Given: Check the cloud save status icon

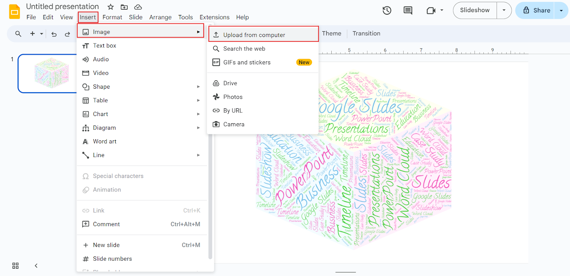Looking at the screenshot, I should pos(138,7).
